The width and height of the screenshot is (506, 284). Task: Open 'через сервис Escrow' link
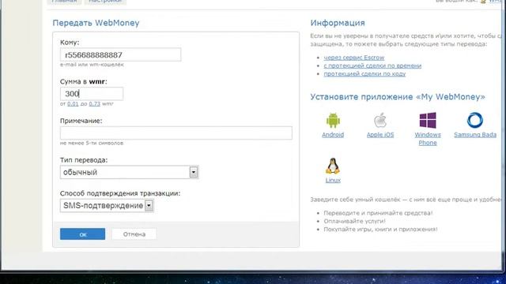point(354,58)
